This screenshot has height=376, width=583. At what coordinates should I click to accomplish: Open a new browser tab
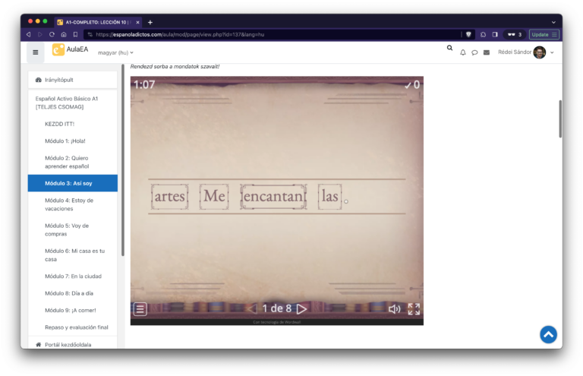pyautogui.click(x=150, y=22)
